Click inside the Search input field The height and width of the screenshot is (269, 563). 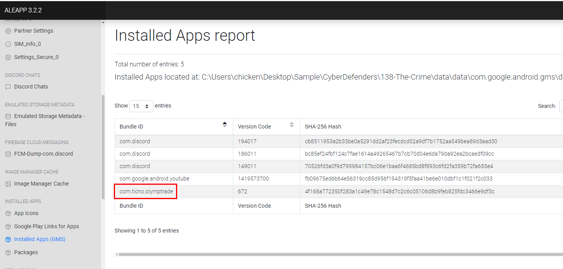click(x=561, y=106)
